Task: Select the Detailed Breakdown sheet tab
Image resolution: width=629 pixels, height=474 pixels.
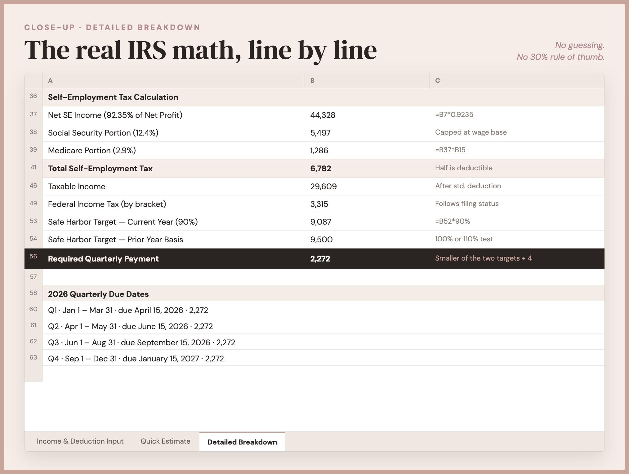Action: pos(242,442)
